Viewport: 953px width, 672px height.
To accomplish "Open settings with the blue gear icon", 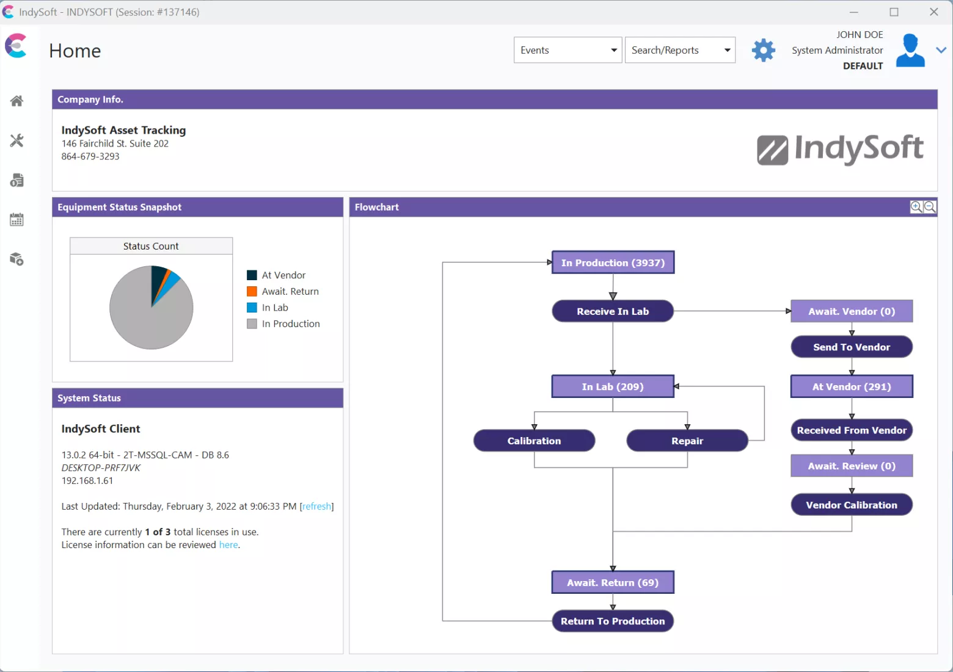I will [x=763, y=50].
